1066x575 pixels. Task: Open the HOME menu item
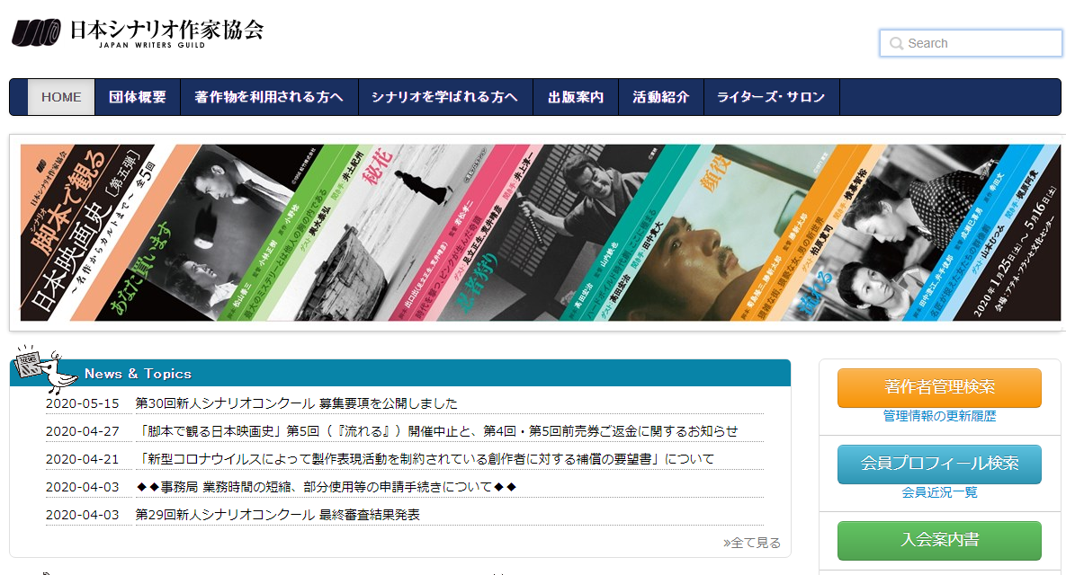[x=61, y=97]
